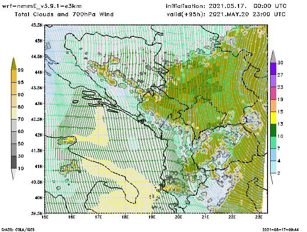The image size is (307, 232).
Task: Click the 44N latitude axis label
Action: tap(39, 72)
